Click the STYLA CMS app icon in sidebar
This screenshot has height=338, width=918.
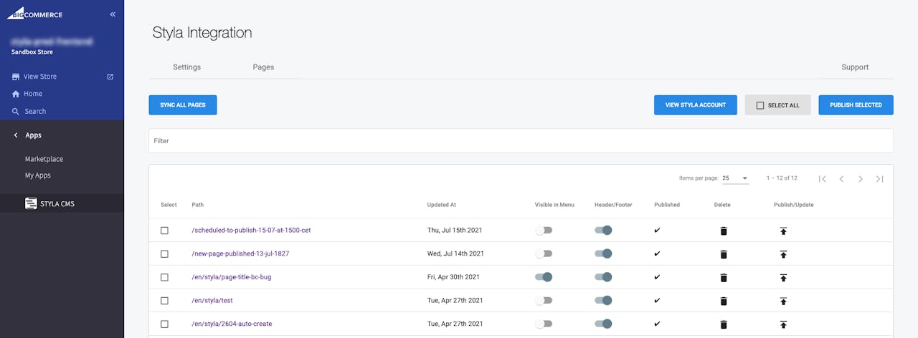coord(31,203)
